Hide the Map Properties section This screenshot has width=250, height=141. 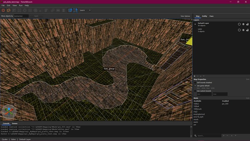[x=247, y=80]
